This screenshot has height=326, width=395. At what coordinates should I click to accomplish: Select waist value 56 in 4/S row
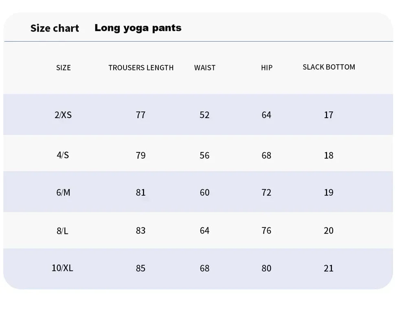(204, 155)
